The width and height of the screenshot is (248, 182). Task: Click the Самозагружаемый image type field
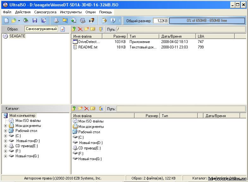[x=41, y=29]
